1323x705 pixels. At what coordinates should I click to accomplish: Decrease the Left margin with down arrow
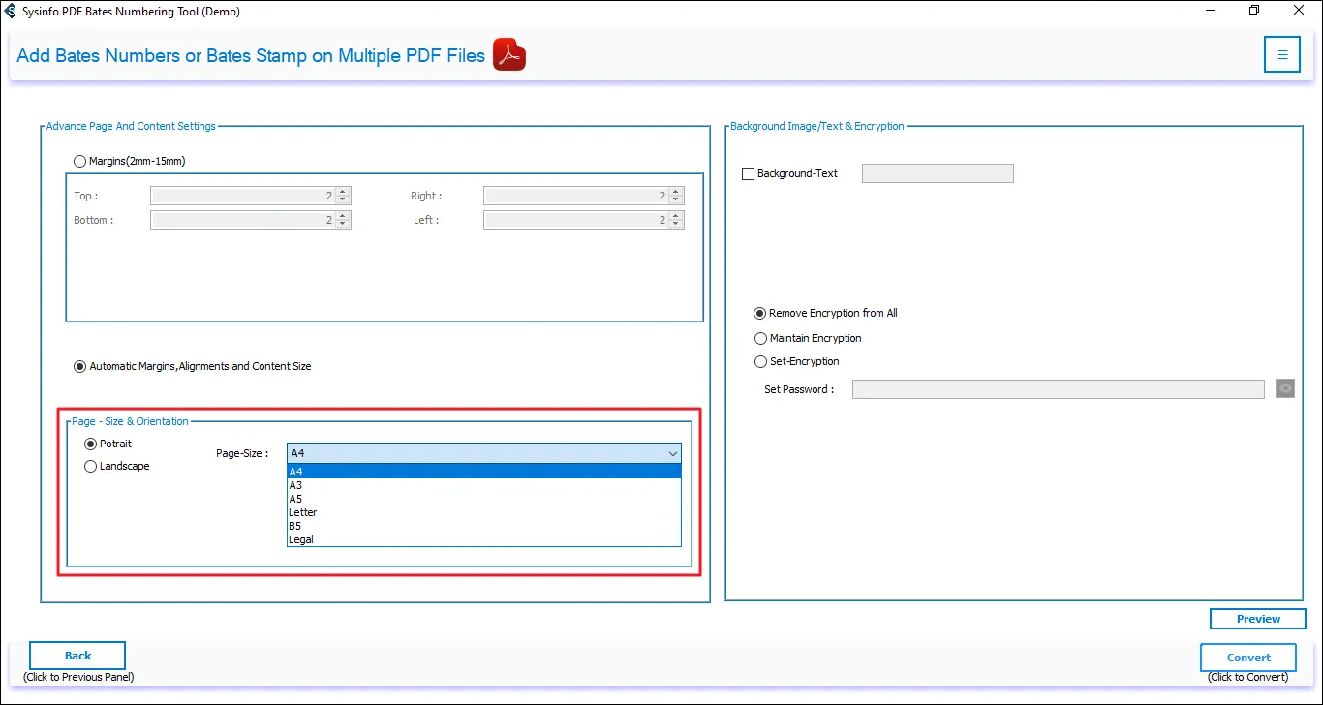(x=676, y=224)
